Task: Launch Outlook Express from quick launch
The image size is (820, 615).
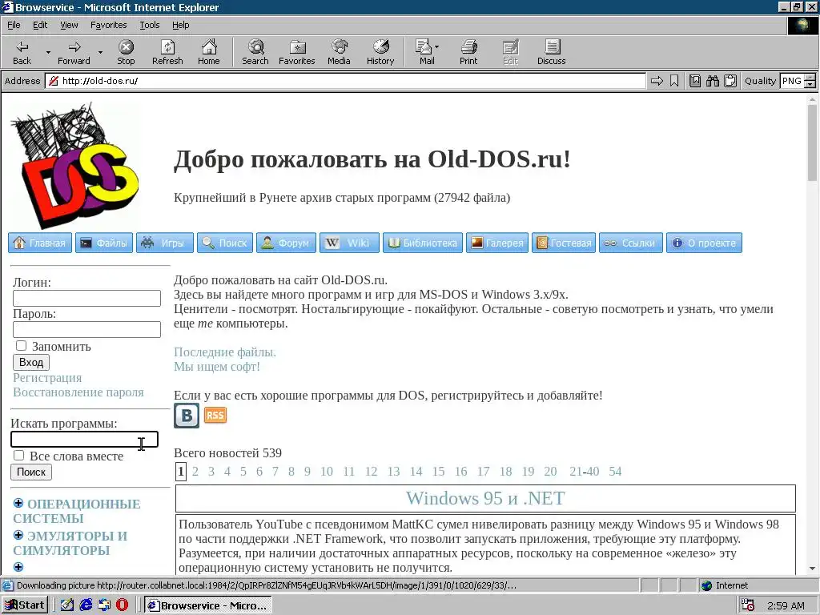Action: click(x=104, y=605)
